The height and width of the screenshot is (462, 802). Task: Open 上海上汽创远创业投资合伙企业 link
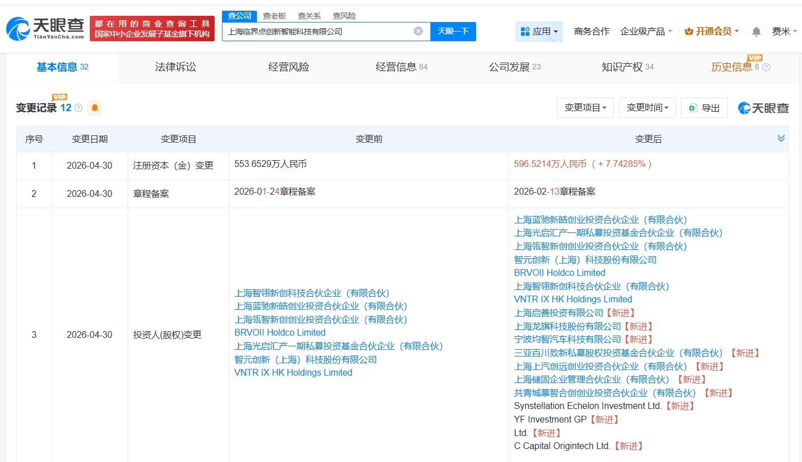click(x=600, y=366)
